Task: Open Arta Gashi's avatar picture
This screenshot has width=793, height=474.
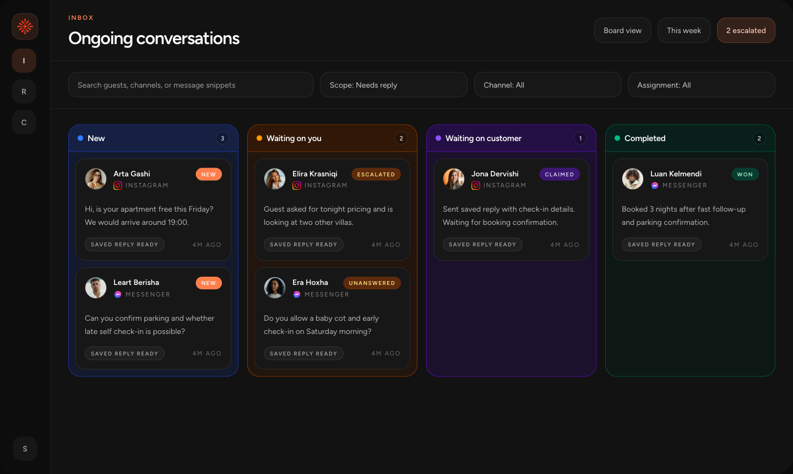Action: pos(95,179)
